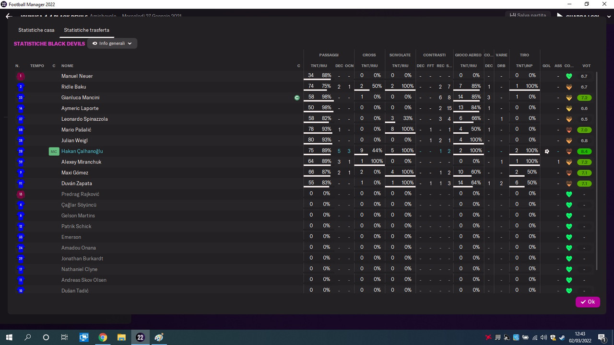Select Leonardo Spinazzola's name

pyautogui.click(x=84, y=119)
